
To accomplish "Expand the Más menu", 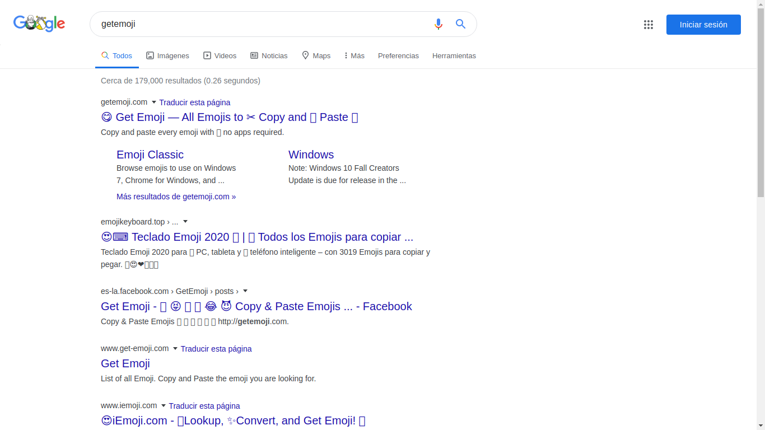I will point(354,55).
